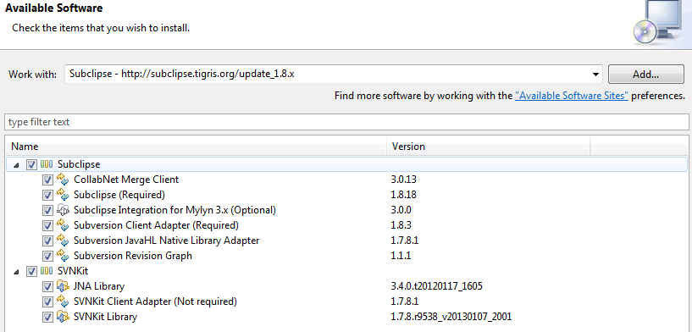The width and height of the screenshot is (692, 332).
Task: Select Subversion JavaHL Native Library Adapter text
Action: (166, 241)
